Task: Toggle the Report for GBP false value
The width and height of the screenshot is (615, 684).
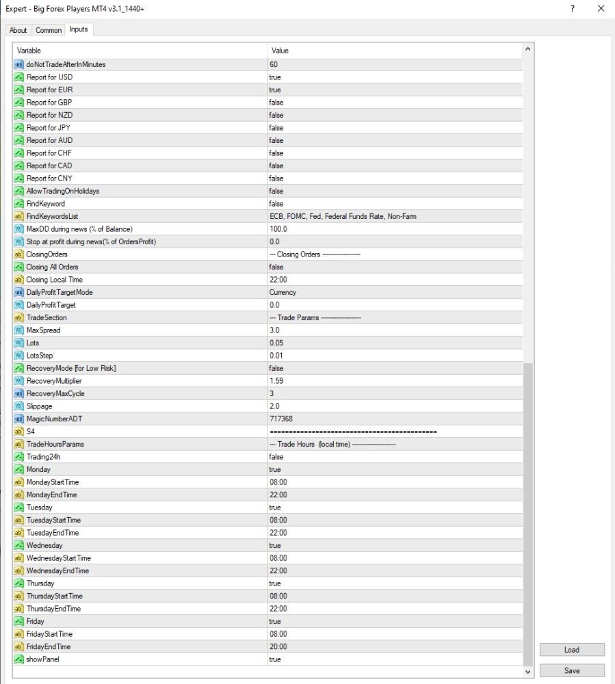Action: 395,103
